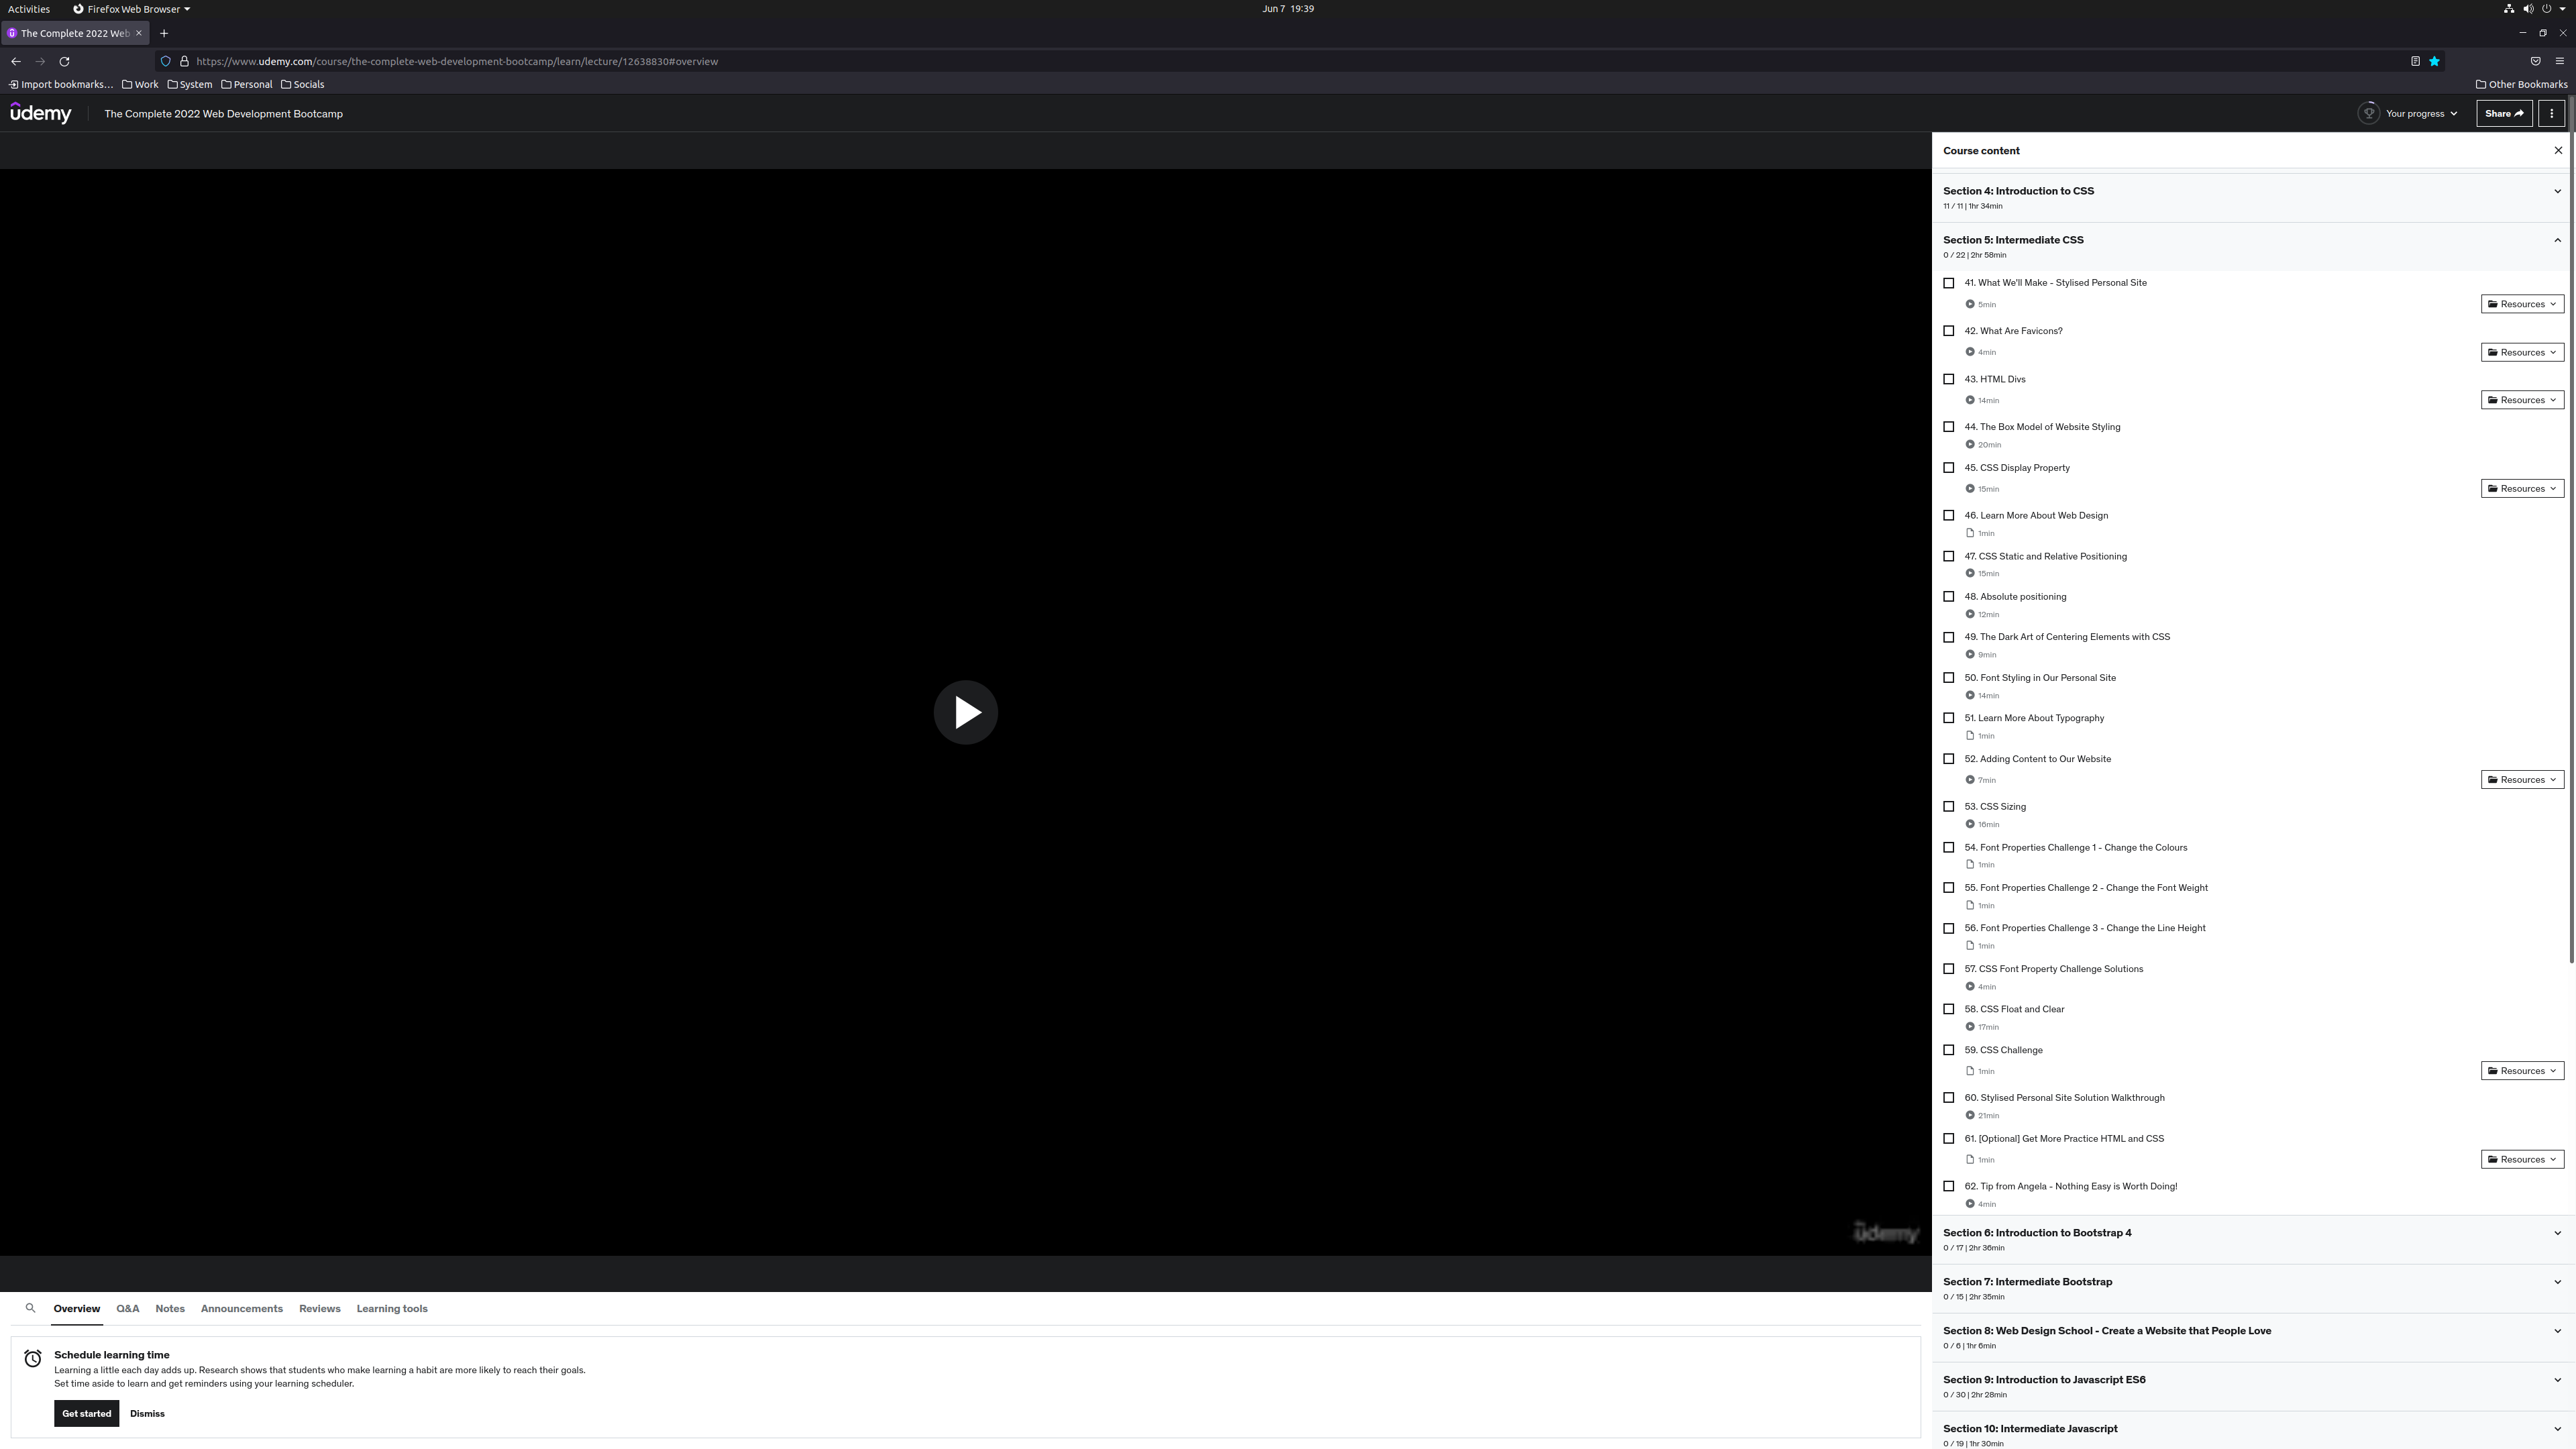The image size is (2576, 1449).
Task: Open the system volume indicator
Action: click(2528, 9)
